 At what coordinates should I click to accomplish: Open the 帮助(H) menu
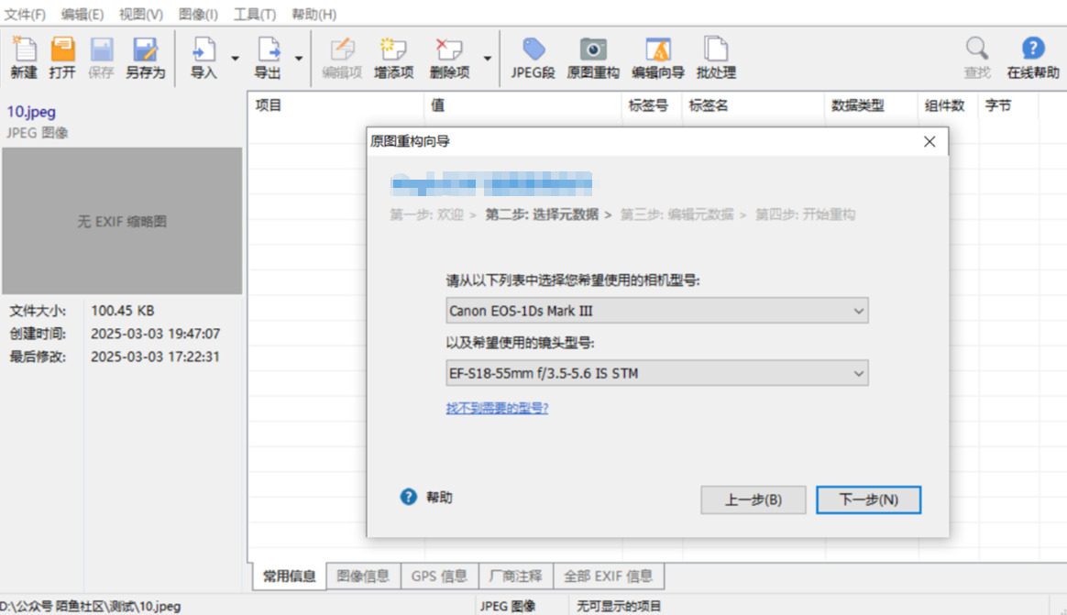pos(313,15)
